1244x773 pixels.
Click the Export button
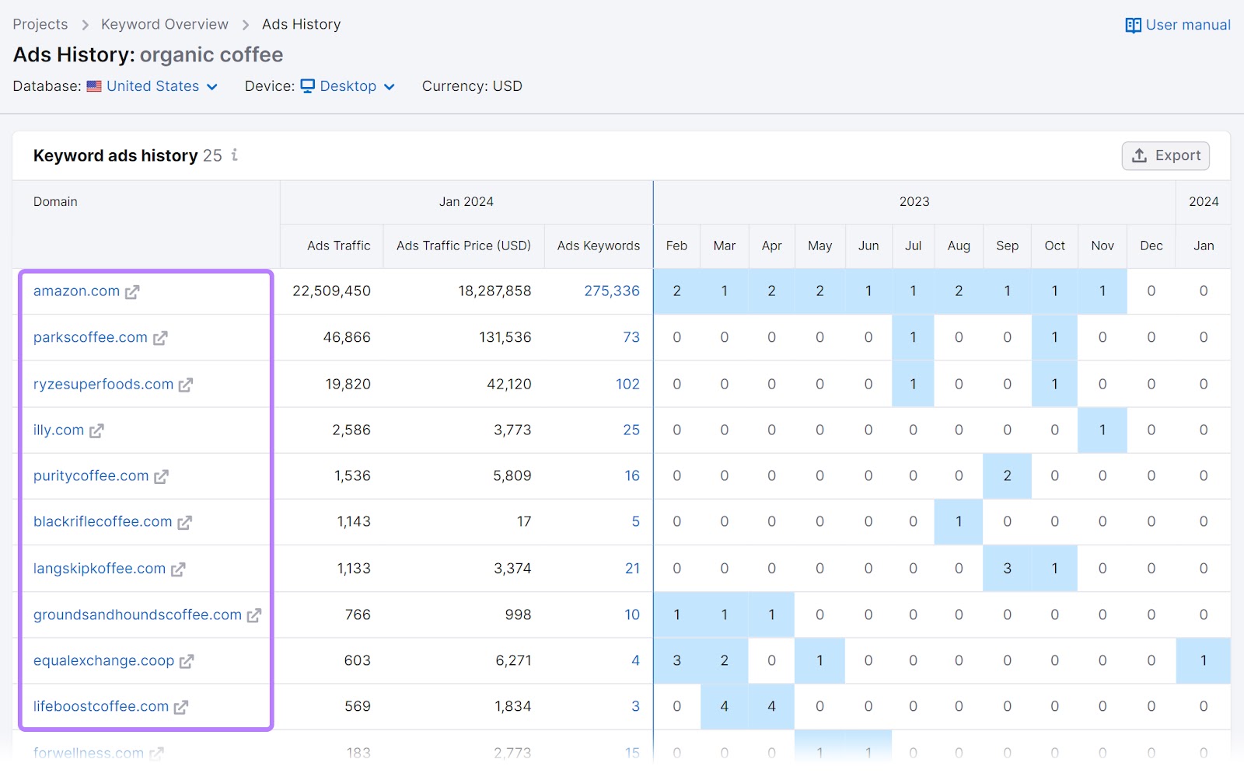(x=1165, y=155)
